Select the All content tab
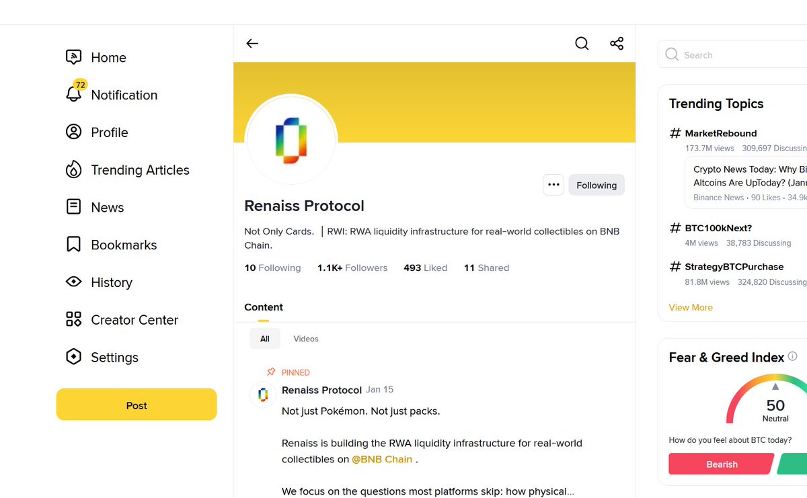 [265, 339]
